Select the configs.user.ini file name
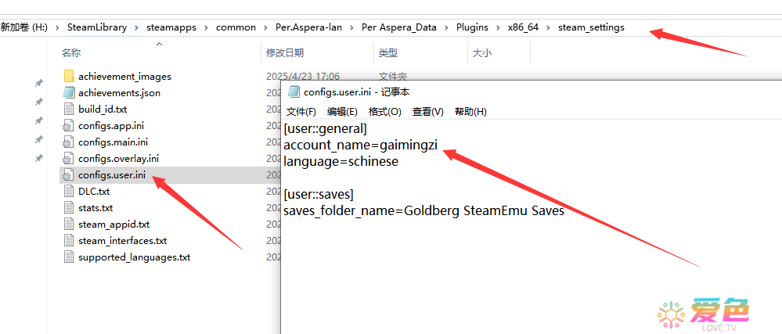This screenshot has height=334, width=782. 112,175
